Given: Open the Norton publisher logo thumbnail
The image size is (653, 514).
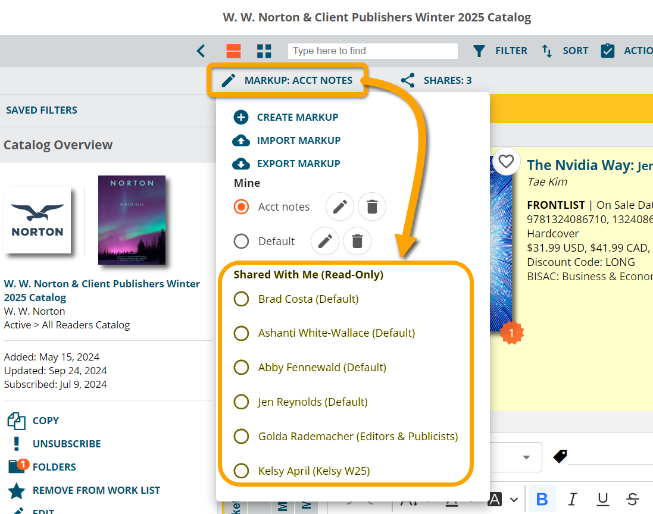Looking at the screenshot, I should pyautogui.click(x=38, y=220).
